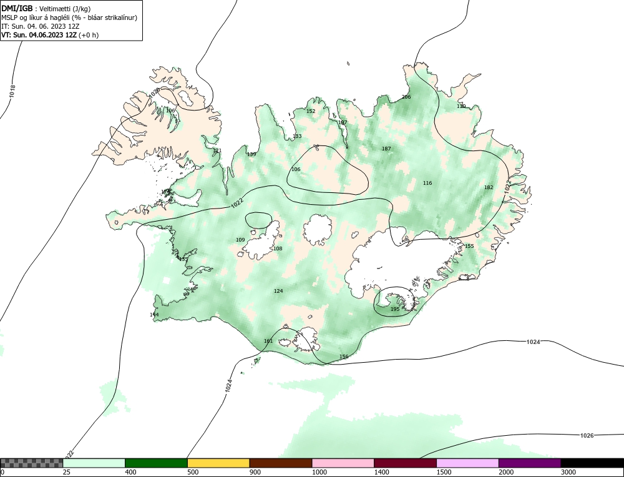Click the 106 value inside the closed contour

click(296, 169)
